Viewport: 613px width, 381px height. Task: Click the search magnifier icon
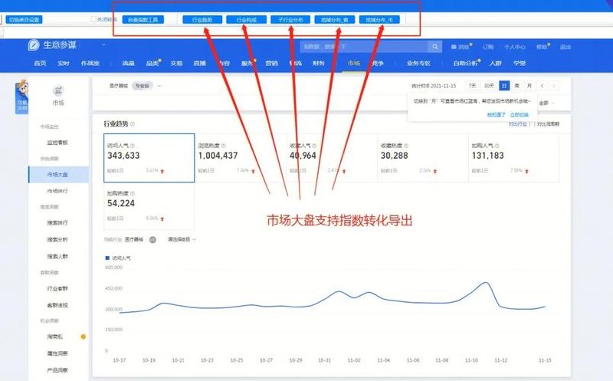click(x=434, y=47)
